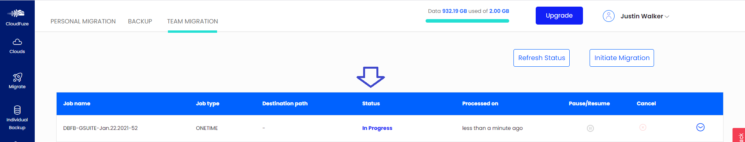The image size is (745, 142).
Task: Select the Team Migration tab
Action: [x=192, y=21]
